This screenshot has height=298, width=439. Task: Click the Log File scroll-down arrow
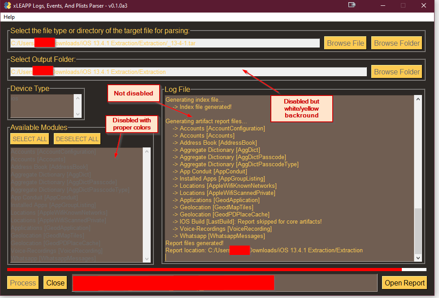click(x=418, y=258)
